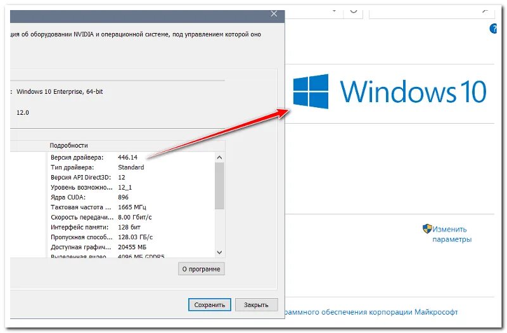Select the Уровень возможно... row
Image resolution: width=507 pixels, height=333 pixels.
[x=131, y=187]
